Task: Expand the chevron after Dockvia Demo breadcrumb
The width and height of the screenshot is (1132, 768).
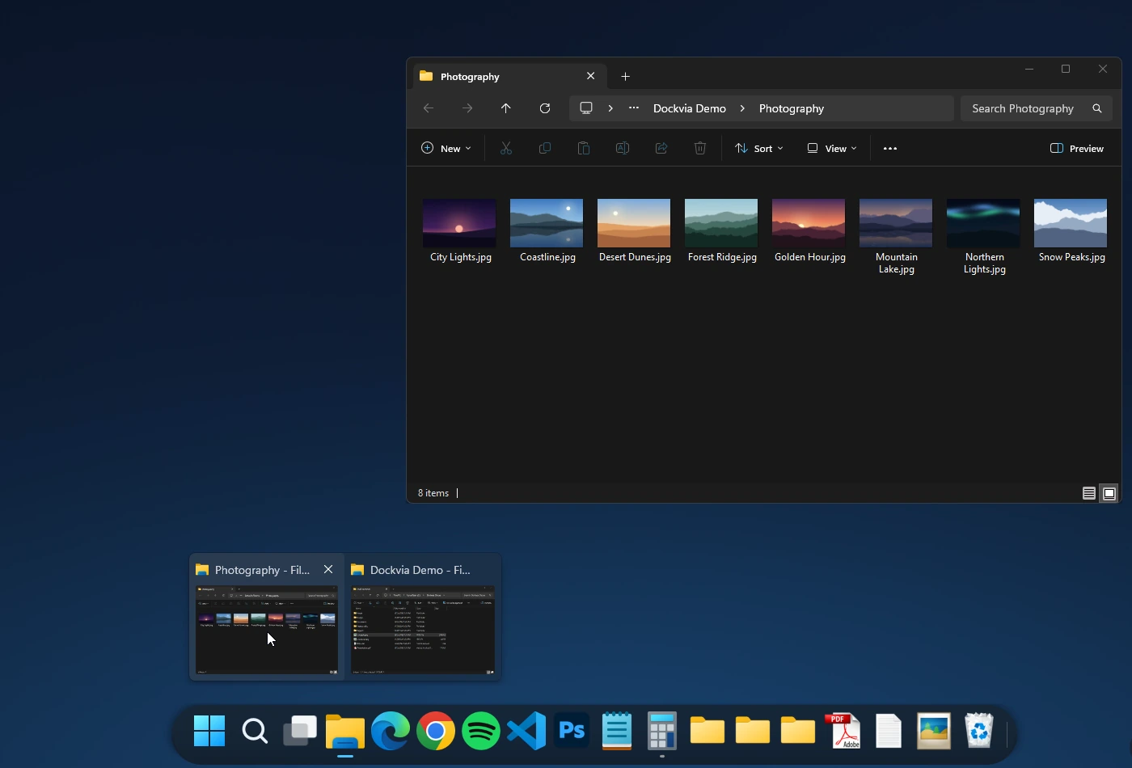Action: click(742, 108)
